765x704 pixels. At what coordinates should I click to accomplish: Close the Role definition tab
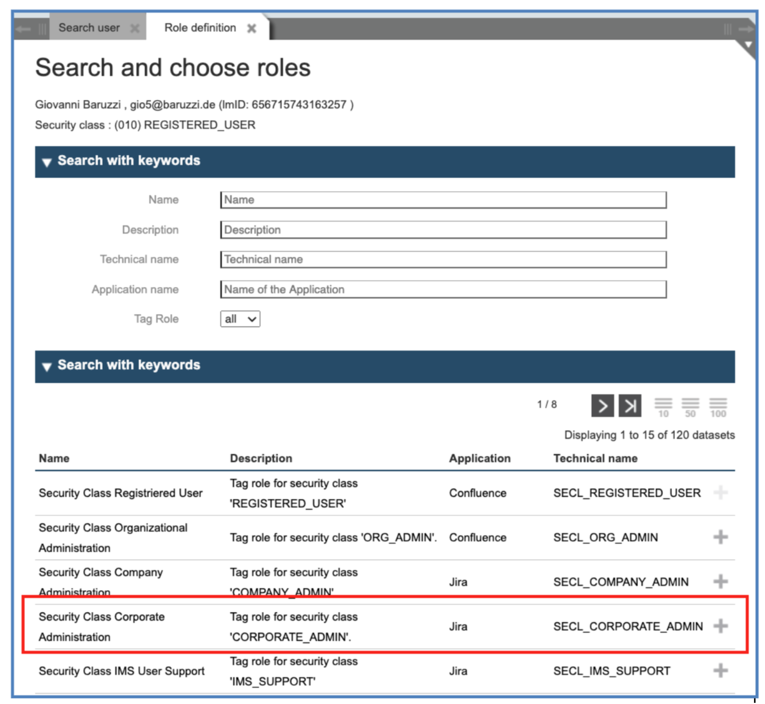(252, 28)
